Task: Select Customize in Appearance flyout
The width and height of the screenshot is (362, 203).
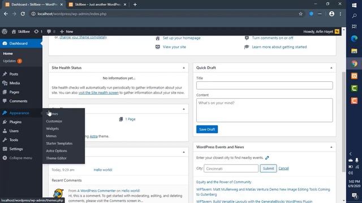Action: point(54,121)
